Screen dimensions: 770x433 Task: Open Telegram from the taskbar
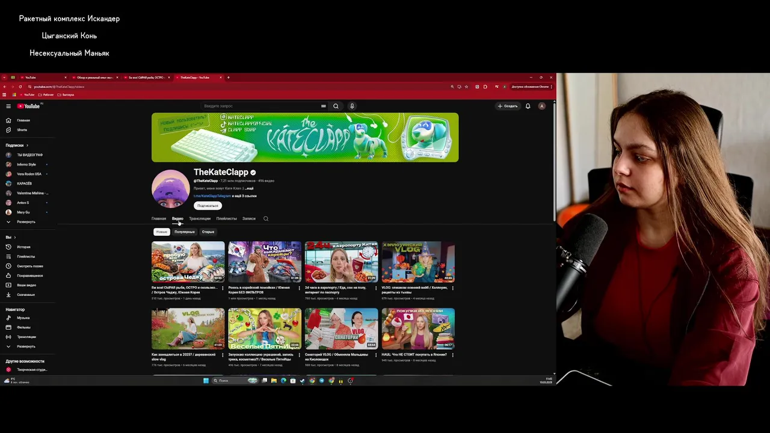(321, 381)
